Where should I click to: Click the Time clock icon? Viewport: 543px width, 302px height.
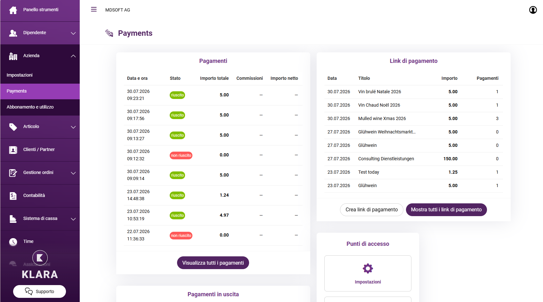13,242
